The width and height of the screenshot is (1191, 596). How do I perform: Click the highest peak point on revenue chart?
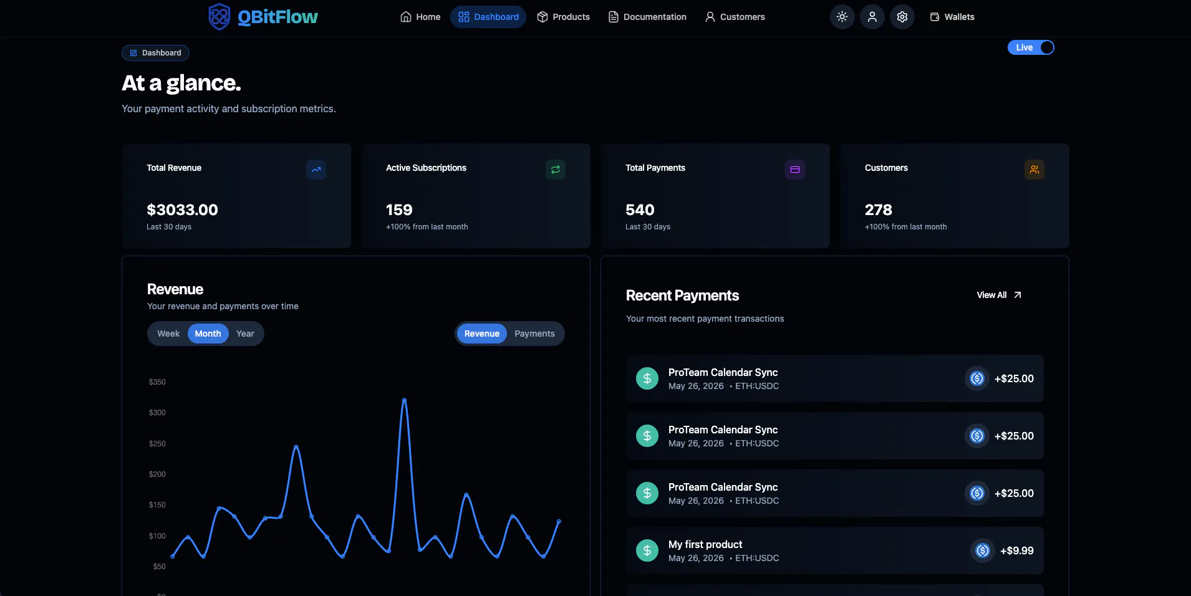[404, 400]
